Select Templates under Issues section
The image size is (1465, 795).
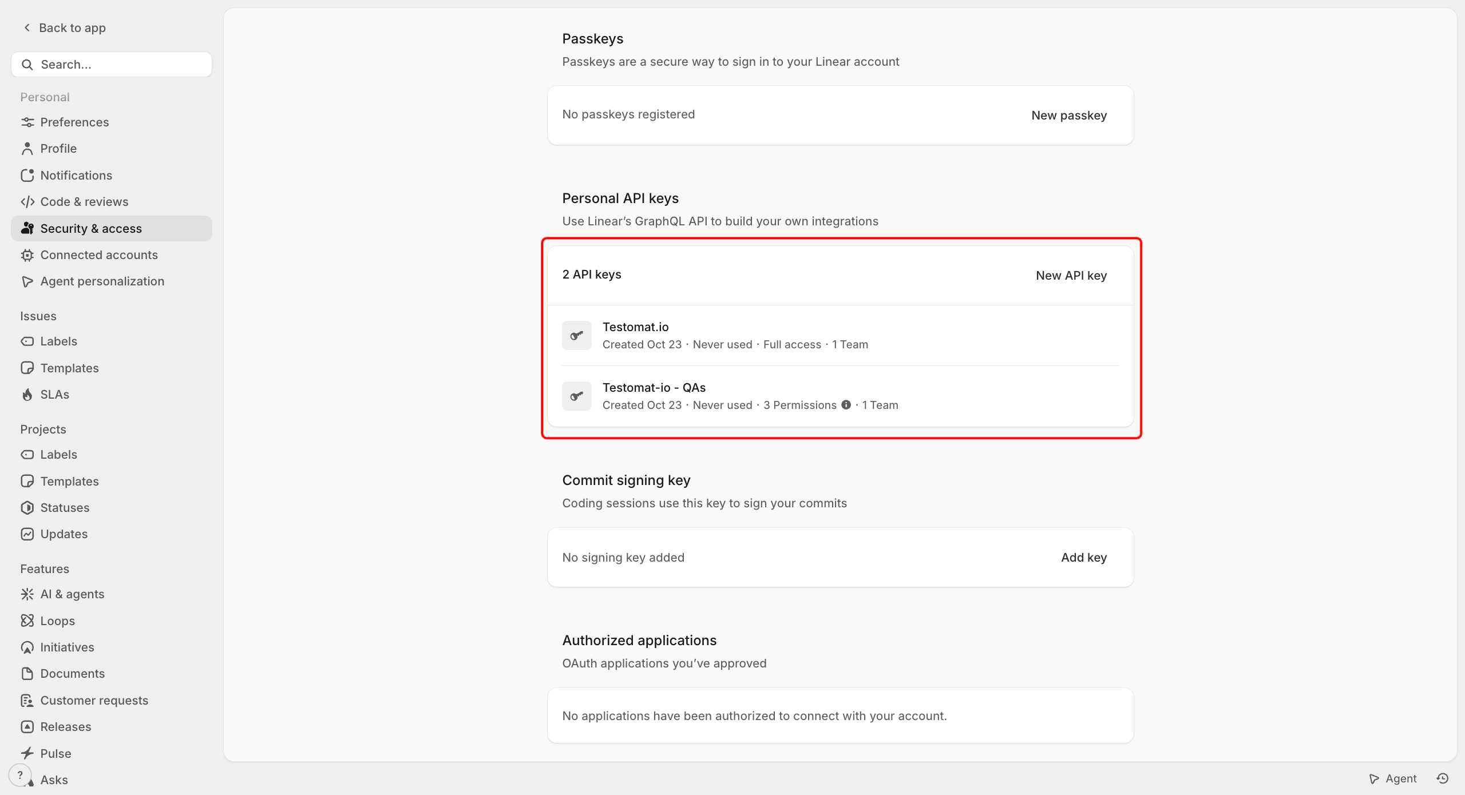(x=112, y=368)
